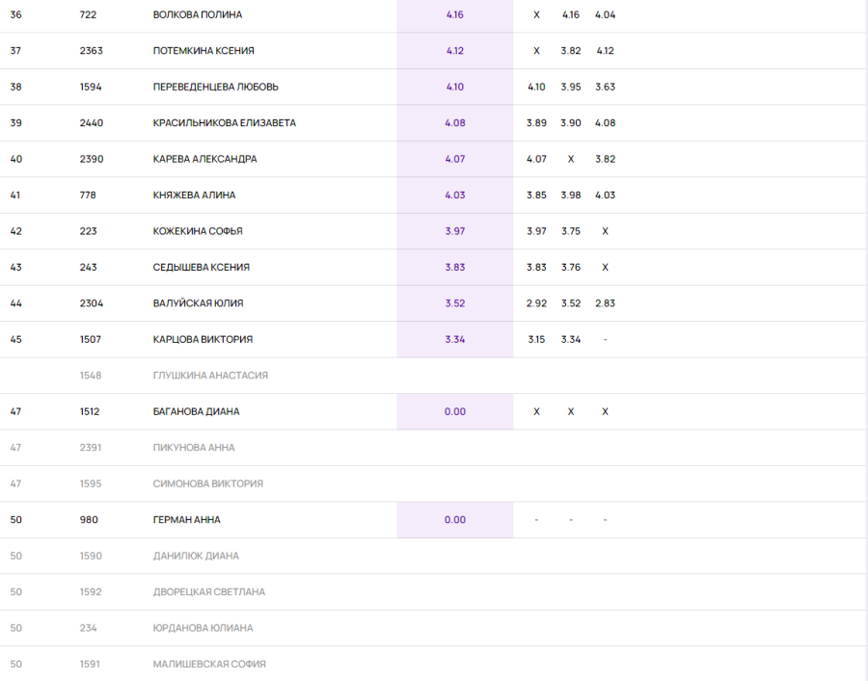Click highlighted best result 3.83 for СЕДЫШЕВА
The width and height of the screenshot is (868, 681).
click(x=455, y=268)
